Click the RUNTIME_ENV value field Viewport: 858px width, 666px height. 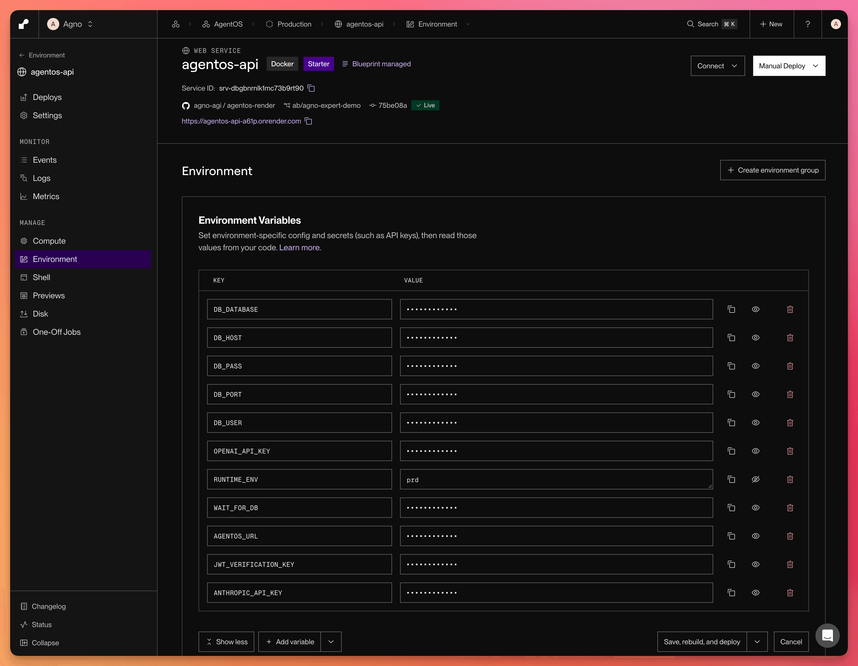pyautogui.click(x=556, y=479)
